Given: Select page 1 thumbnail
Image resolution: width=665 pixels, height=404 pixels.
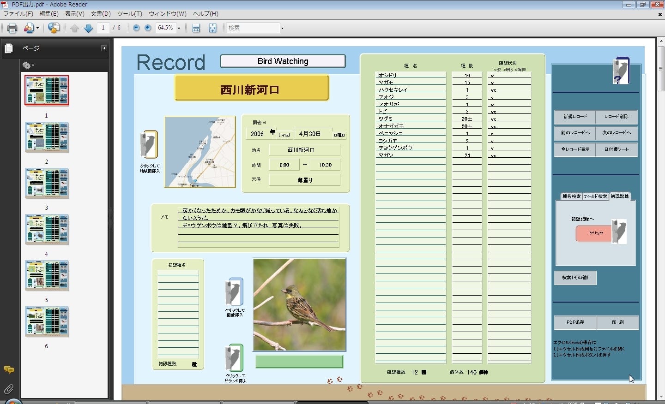Looking at the screenshot, I should tap(47, 90).
